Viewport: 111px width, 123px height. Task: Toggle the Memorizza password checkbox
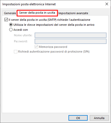click(36, 47)
